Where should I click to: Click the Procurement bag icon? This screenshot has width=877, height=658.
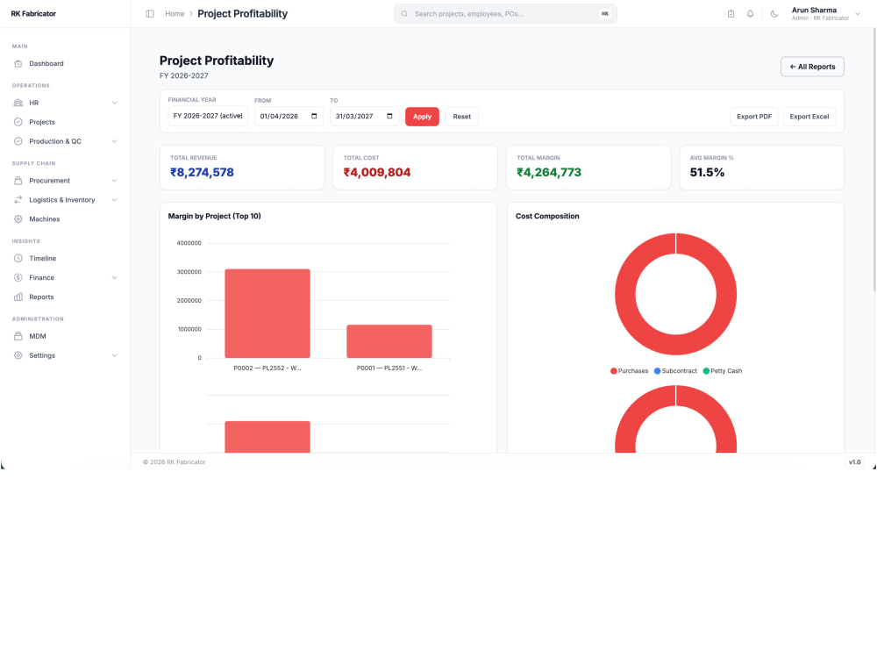[x=18, y=181]
